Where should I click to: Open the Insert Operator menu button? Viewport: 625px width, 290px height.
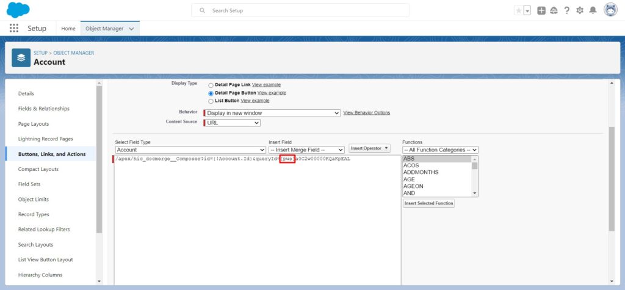(369, 148)
